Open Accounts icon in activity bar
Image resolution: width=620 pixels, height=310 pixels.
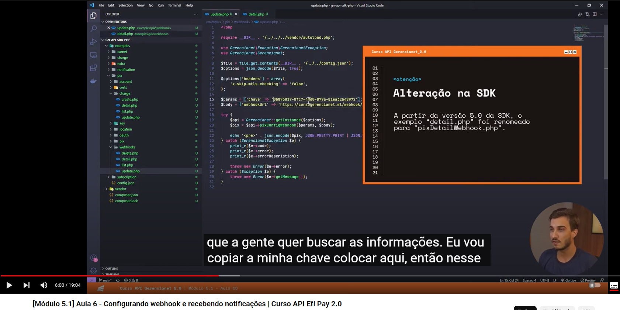tap(93, 258)
